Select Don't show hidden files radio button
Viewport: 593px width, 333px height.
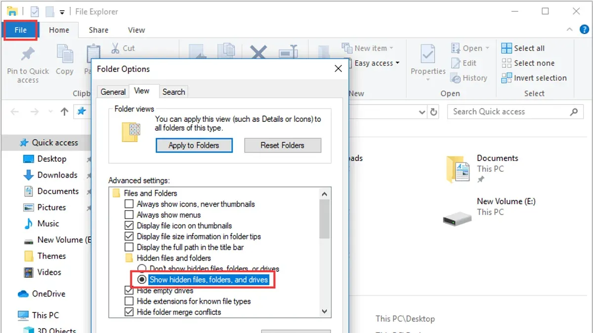[142, 269]
